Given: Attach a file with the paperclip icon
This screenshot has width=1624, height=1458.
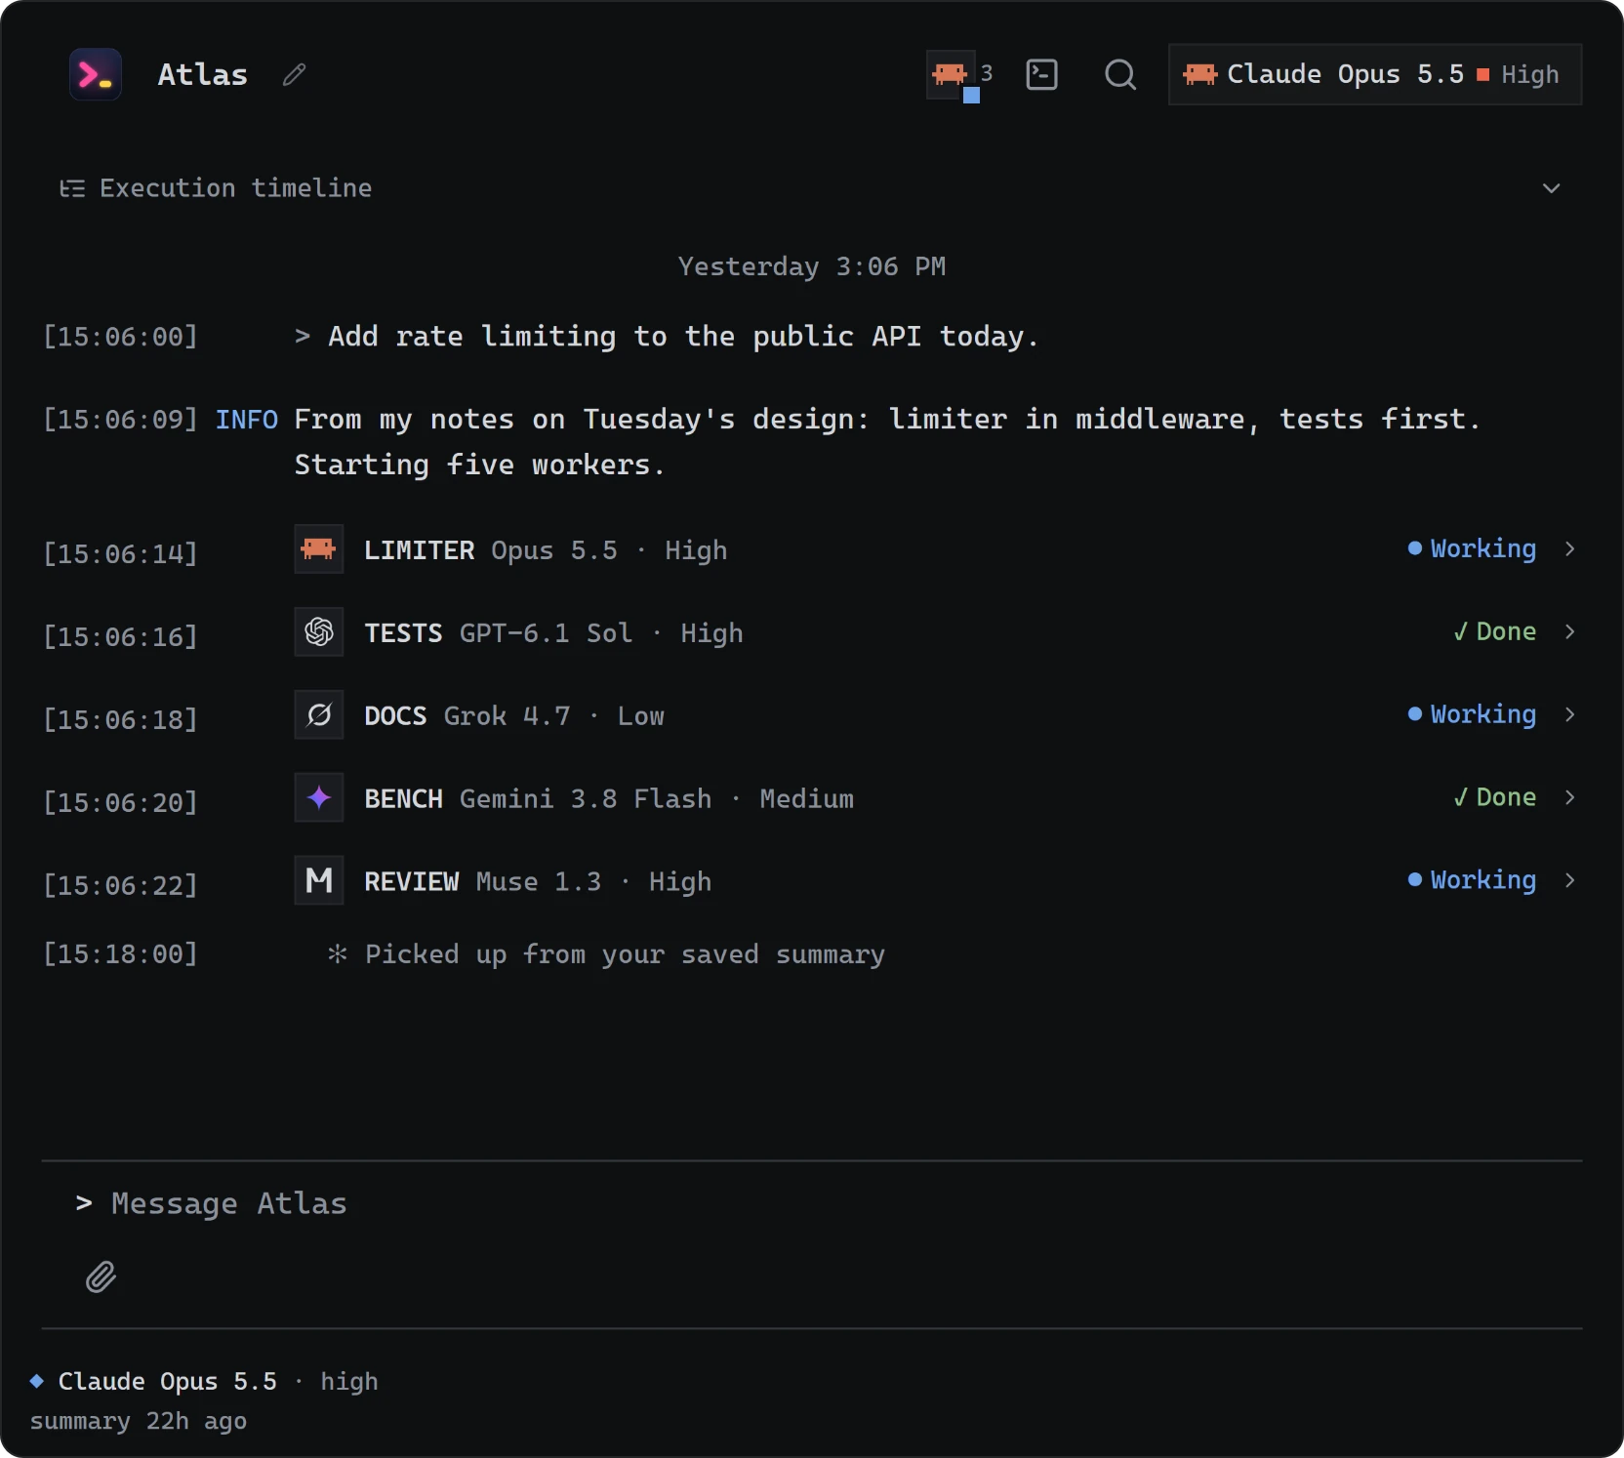Looking at the screenshot, I should click(x=101, y=1277).
